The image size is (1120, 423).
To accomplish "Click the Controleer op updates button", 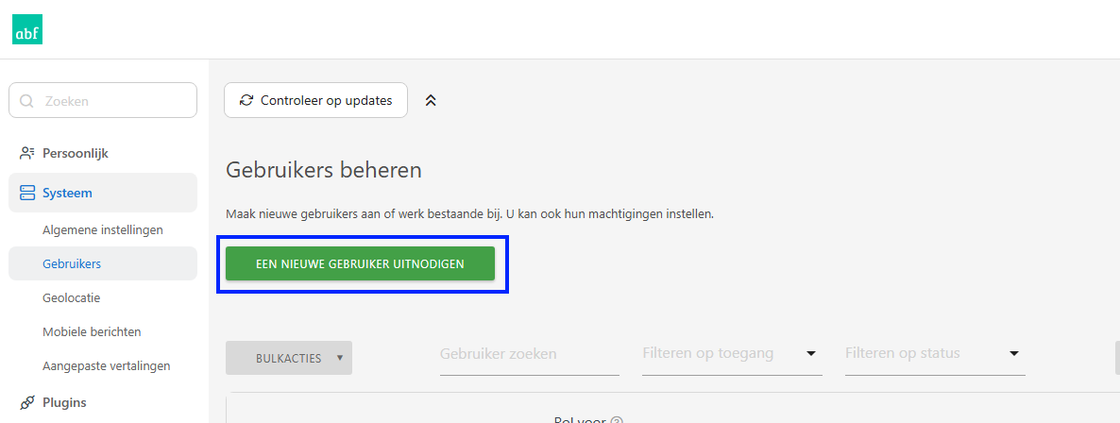I will (315, 100).
